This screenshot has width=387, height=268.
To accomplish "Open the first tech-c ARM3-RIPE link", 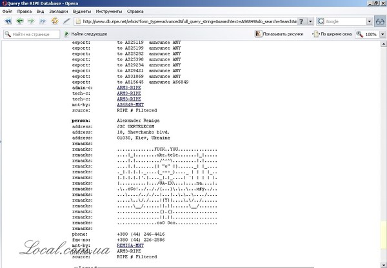I will [129, 93].
